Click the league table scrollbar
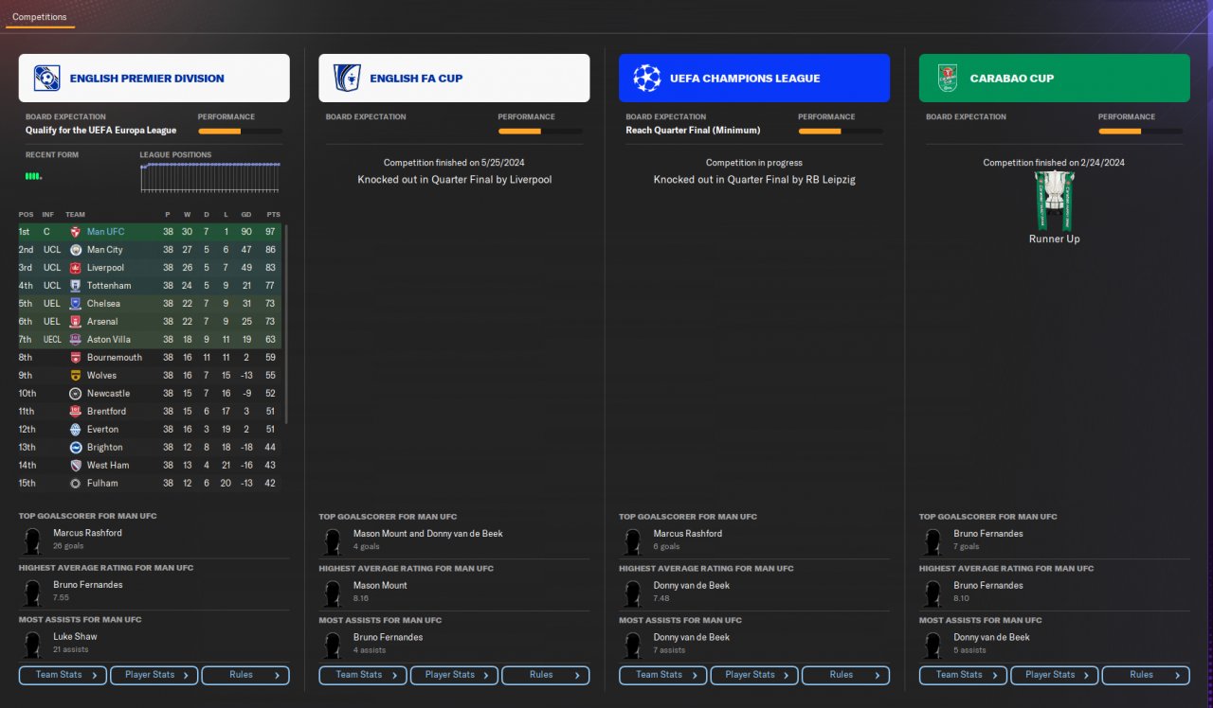 [x=286, y=324]
